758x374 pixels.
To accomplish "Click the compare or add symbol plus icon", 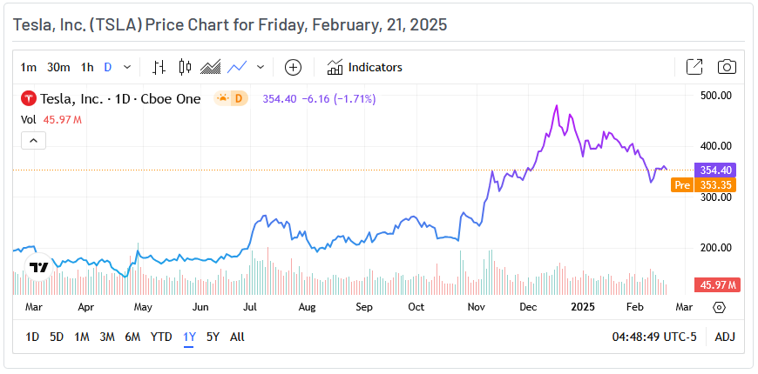I will coord(293,67).
